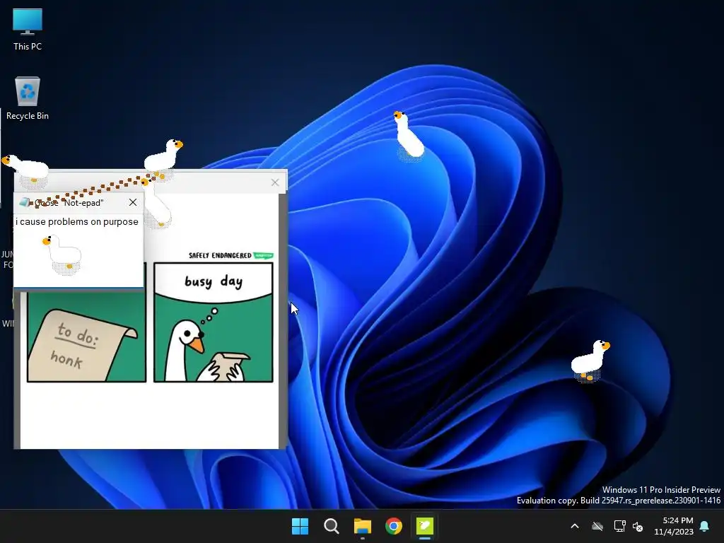724x543 pixels.
Task: Open network status tray icon
Action: click(619, 526)
